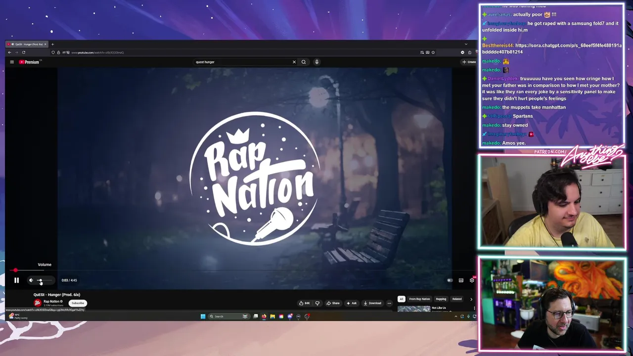Viewport: 633px width, 356px height.
Task: Click the padlock site info icon
Action: (x=58, y=52)
